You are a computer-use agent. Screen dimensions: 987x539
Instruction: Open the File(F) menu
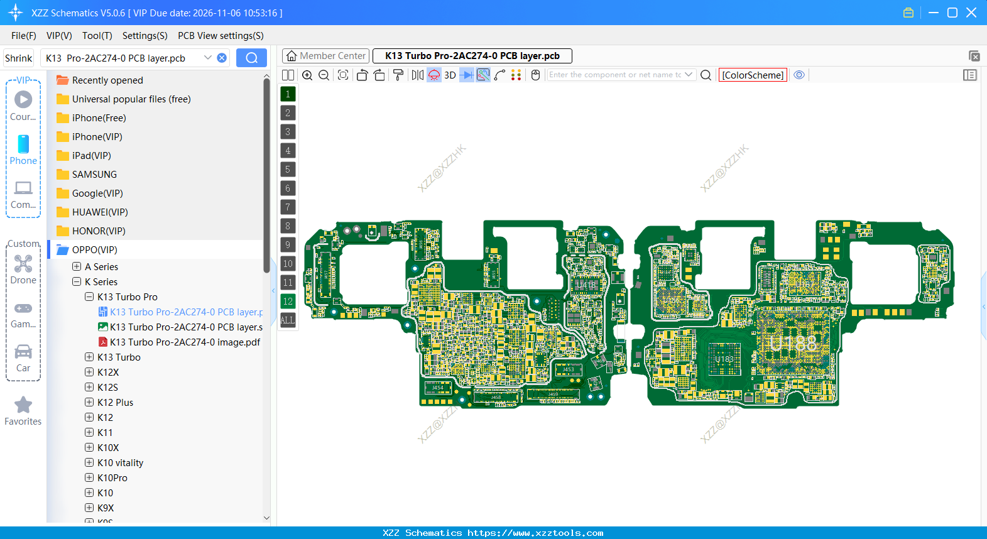[24, 36]
